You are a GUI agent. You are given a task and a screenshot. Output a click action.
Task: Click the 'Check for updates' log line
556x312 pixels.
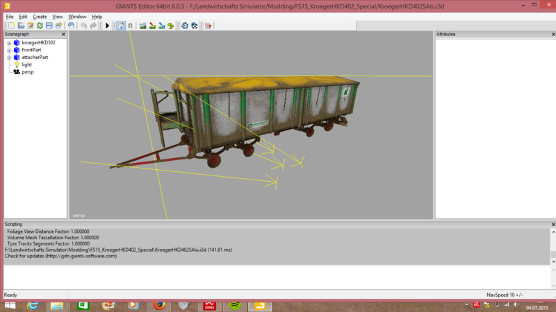60,256
